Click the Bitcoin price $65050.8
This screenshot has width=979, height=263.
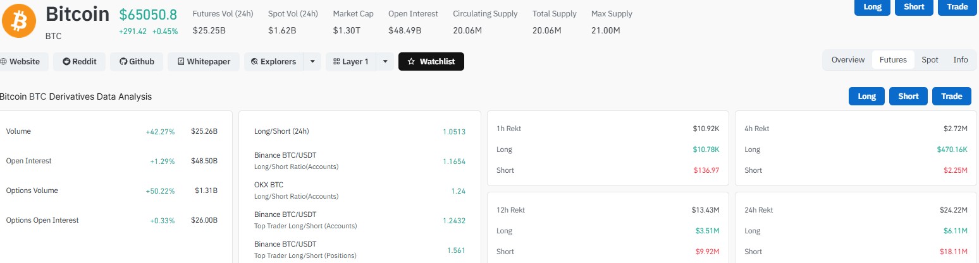coord(148,15)
